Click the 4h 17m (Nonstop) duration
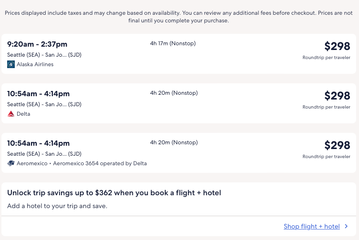 point(173,44)
